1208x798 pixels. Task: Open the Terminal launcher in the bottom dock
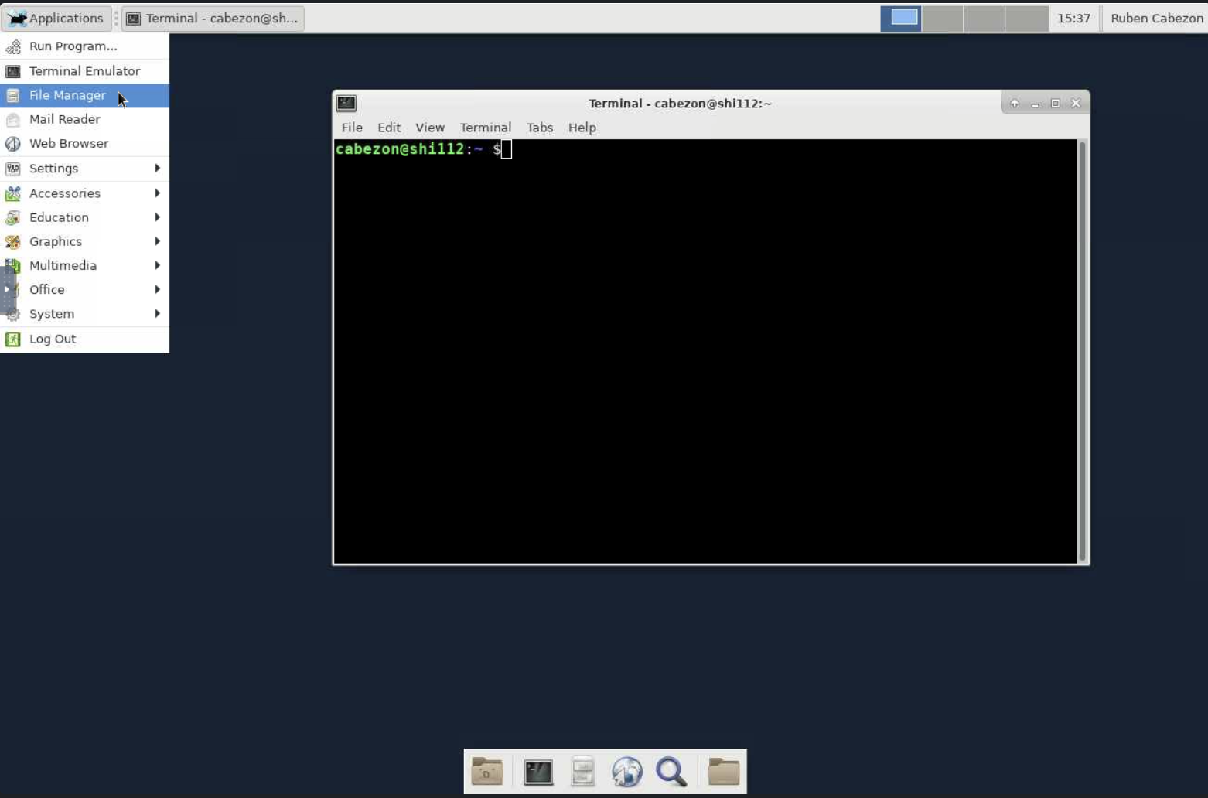tap(537, 772)
